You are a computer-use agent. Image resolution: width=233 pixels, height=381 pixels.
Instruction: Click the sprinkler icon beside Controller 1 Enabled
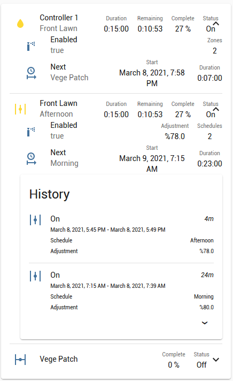(x=31, y=46)
